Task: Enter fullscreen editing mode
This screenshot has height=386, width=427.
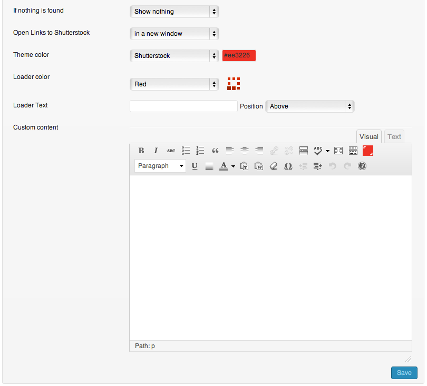Action: pyautogui.click(x=338, y=151)
